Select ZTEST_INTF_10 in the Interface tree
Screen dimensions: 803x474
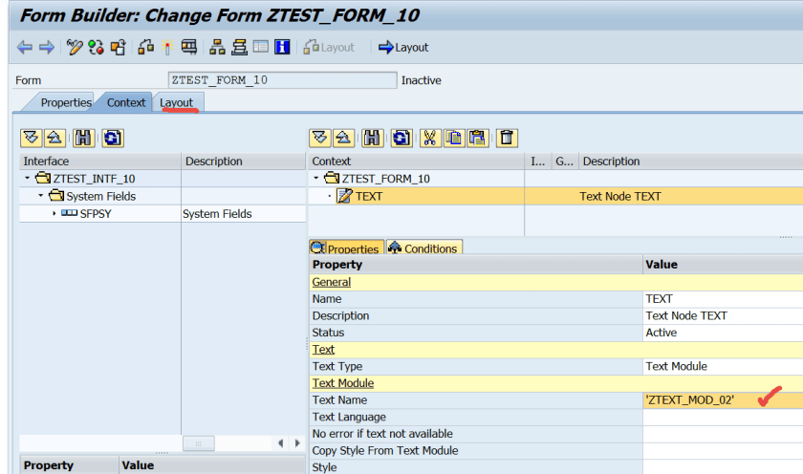(94, 179)
